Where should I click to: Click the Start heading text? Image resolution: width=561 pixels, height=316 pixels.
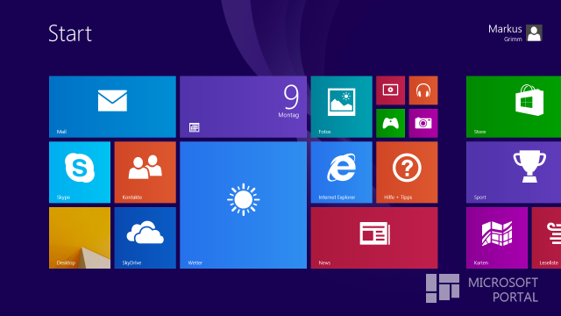[70, 33]
